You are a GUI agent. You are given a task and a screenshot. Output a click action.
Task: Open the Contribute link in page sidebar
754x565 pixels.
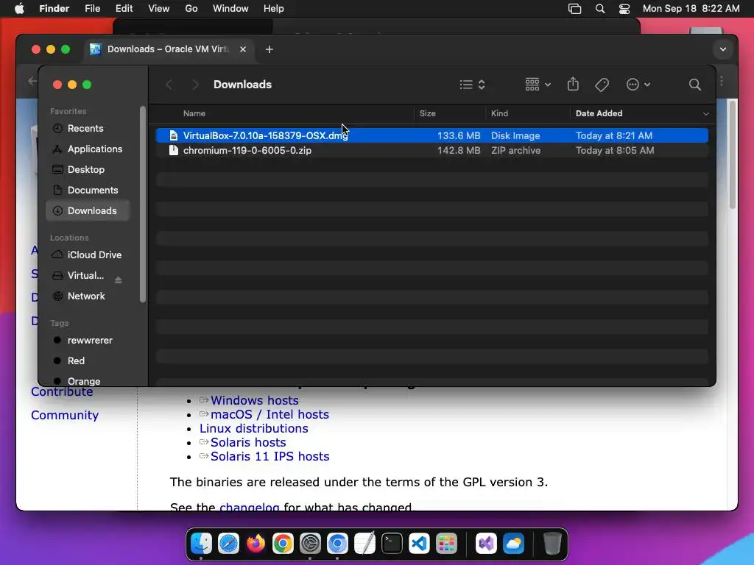[62, 391]
